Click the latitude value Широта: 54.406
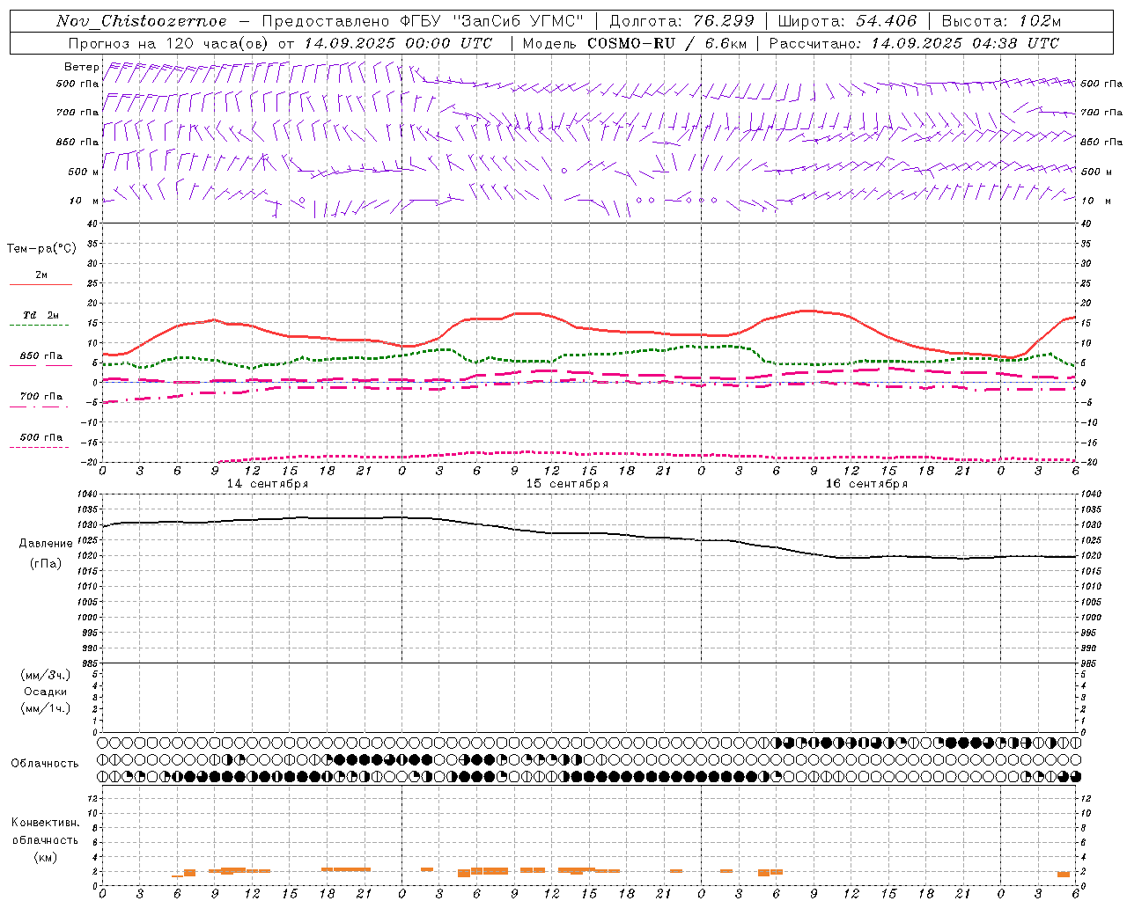The image size is (1127, 901). 847,21
